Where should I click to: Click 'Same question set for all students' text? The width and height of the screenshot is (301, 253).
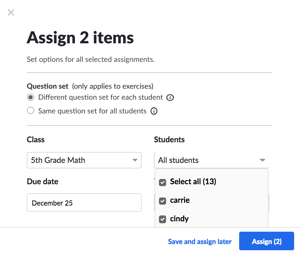coord(92,111)
